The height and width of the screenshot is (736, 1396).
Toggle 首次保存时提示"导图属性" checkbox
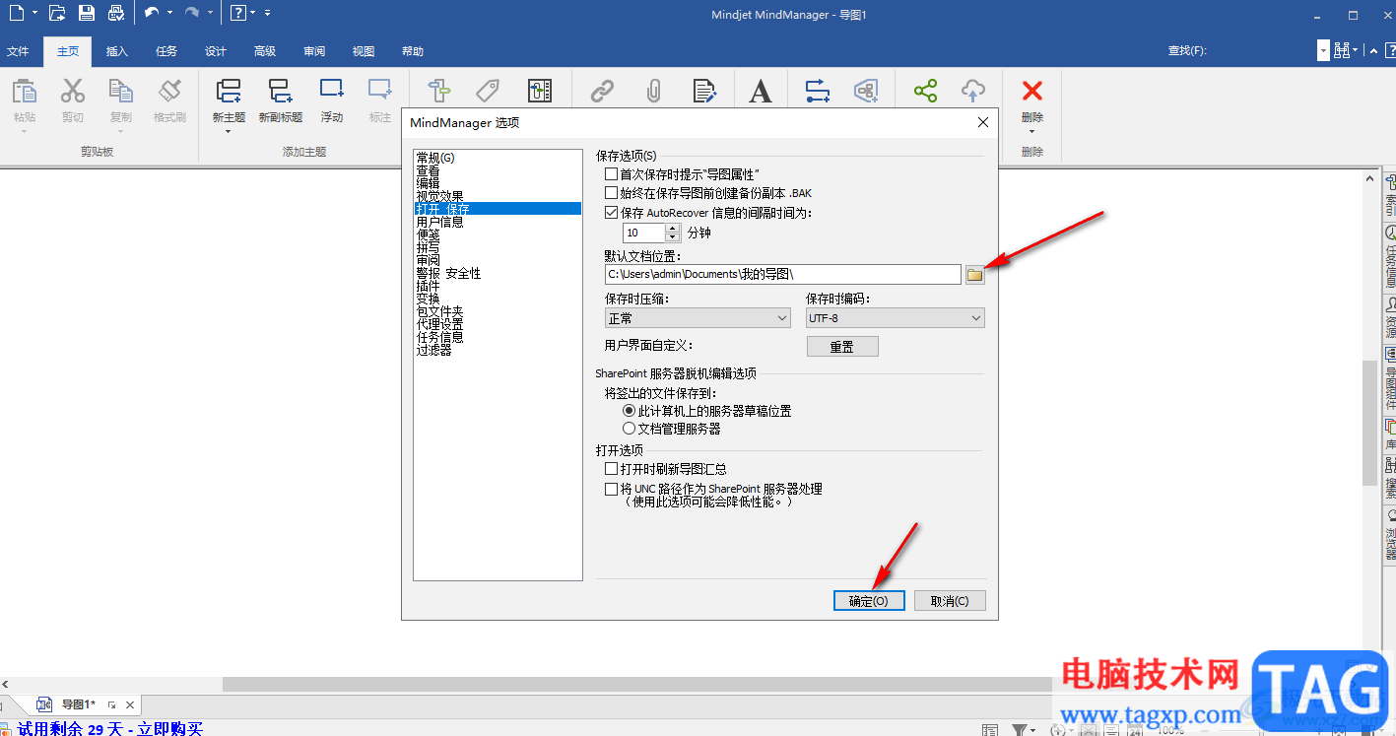pyautogui.click(x=611, y=174)
